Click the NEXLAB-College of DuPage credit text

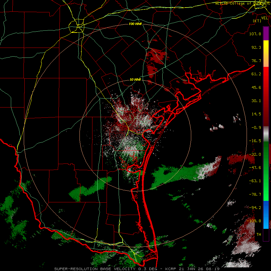tap(243, 3)
